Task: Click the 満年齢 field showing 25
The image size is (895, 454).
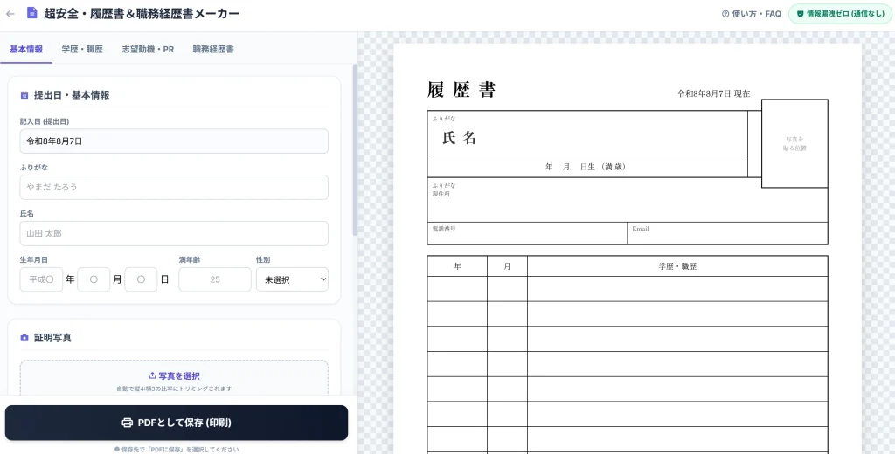Action: pyautogui.click(x=215, y=279)
